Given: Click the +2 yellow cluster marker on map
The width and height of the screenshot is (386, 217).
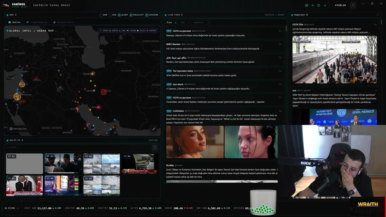Looking at the screenshot, I should 22,84.
